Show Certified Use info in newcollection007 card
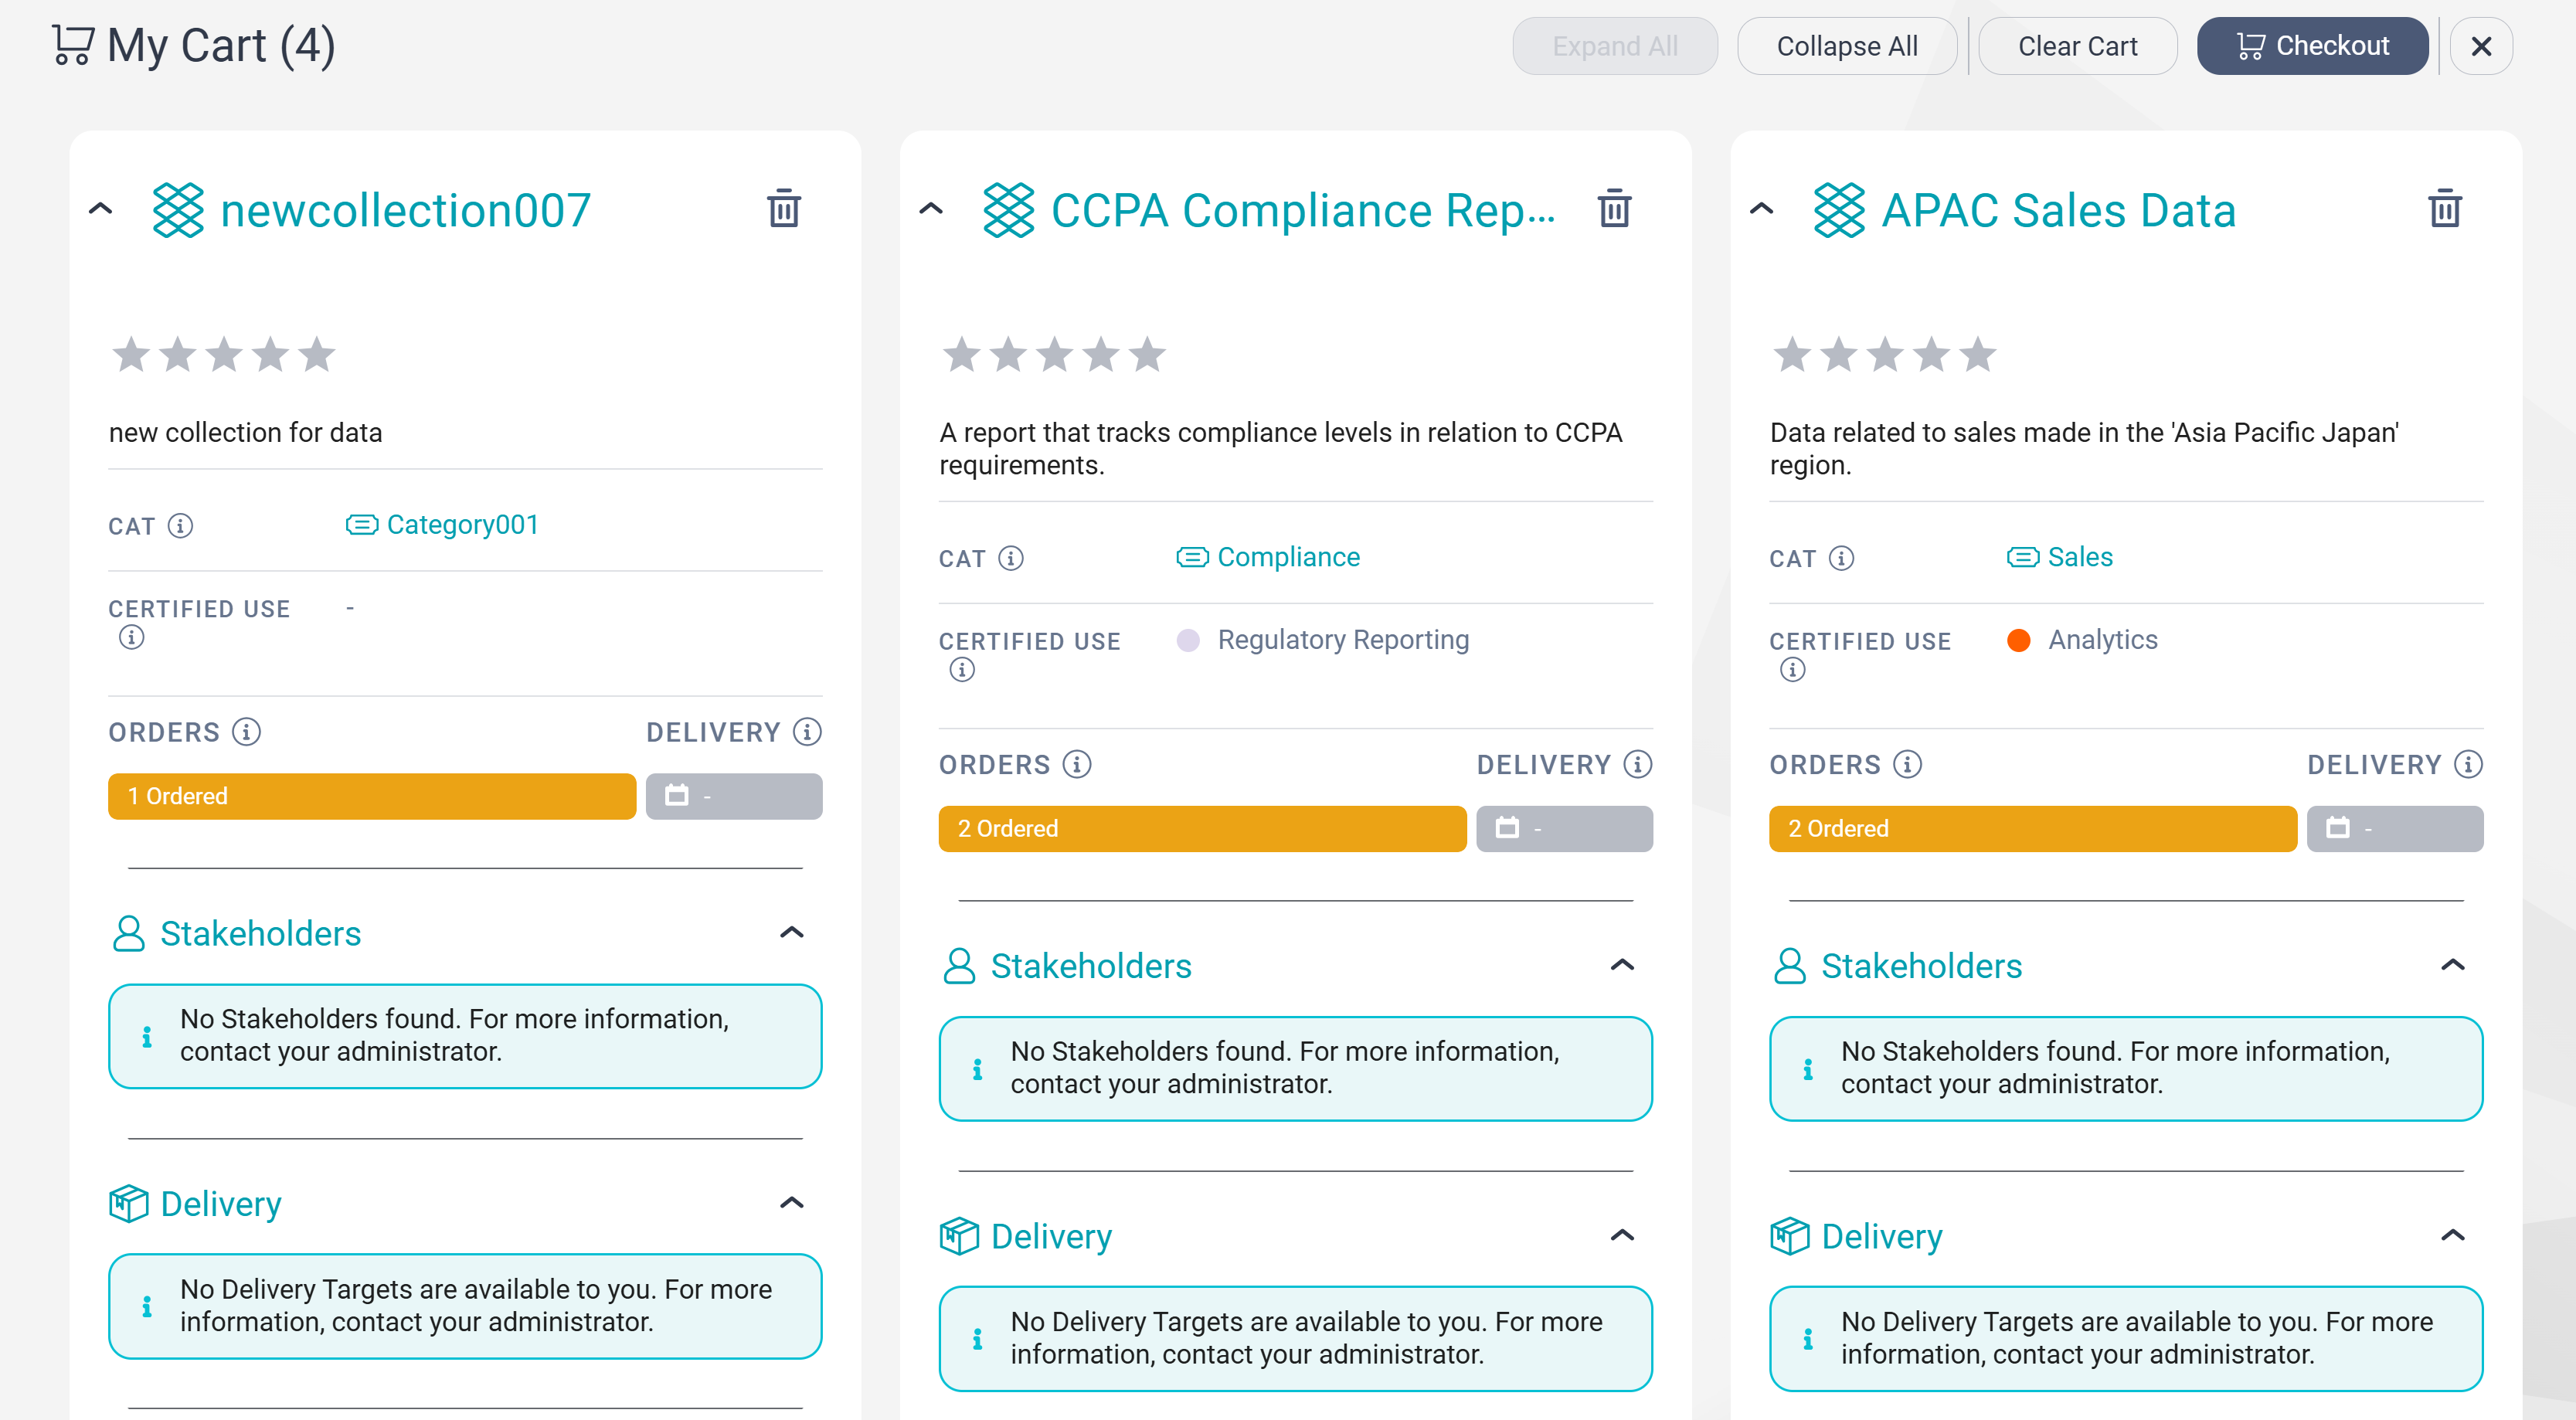Screen dimensions: 2576x1420 (131, 637)
